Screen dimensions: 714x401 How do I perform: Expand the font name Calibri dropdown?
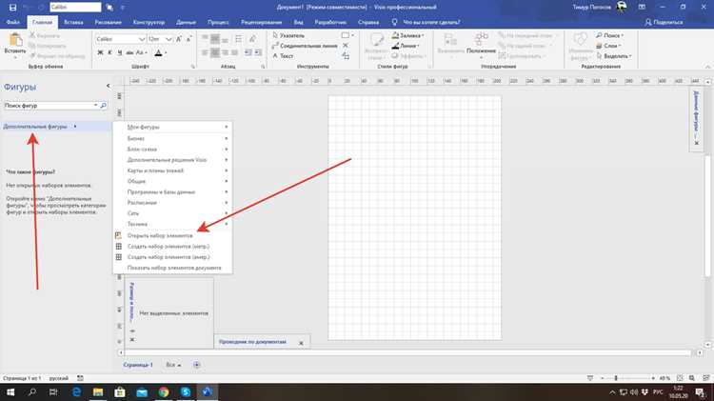[x=142, y=39]
